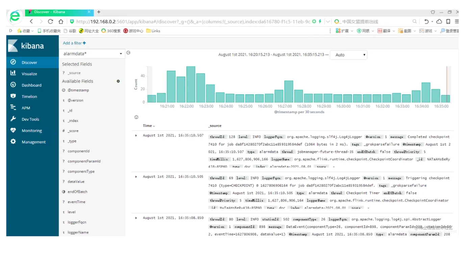Select the @version field

click(75, 100)
